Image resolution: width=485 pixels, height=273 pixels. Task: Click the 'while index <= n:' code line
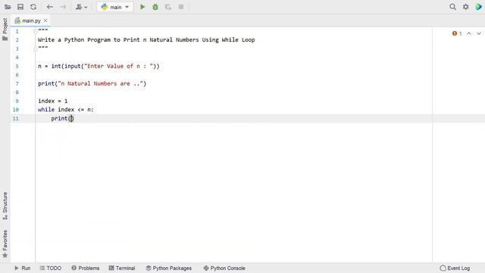pyautogui.click(x=66, y=109)
